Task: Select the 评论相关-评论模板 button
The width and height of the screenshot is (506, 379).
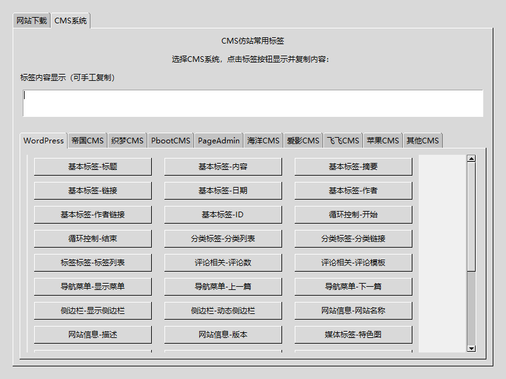Action: pos(353,263)
